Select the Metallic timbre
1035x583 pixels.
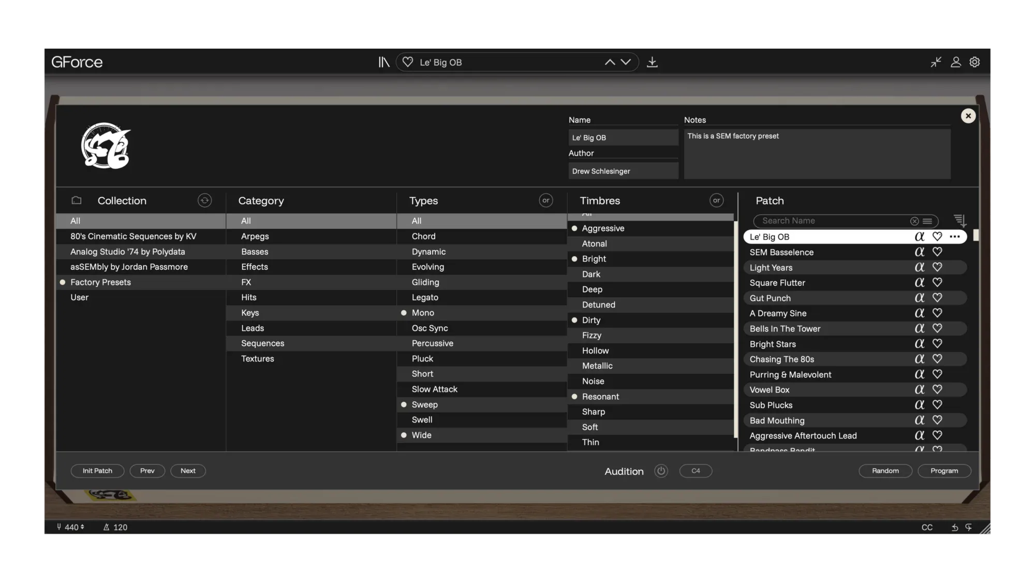click(650, 366)
